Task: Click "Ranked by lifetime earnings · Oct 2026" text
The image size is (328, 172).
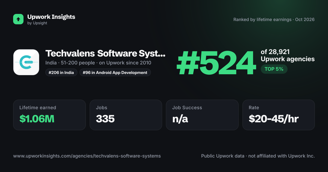Action: [274, 20]
